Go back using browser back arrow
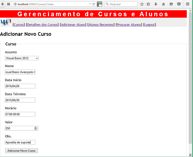The width and height of the screenshot is (193, 157). pyautogui.click(x=3, y=4)
